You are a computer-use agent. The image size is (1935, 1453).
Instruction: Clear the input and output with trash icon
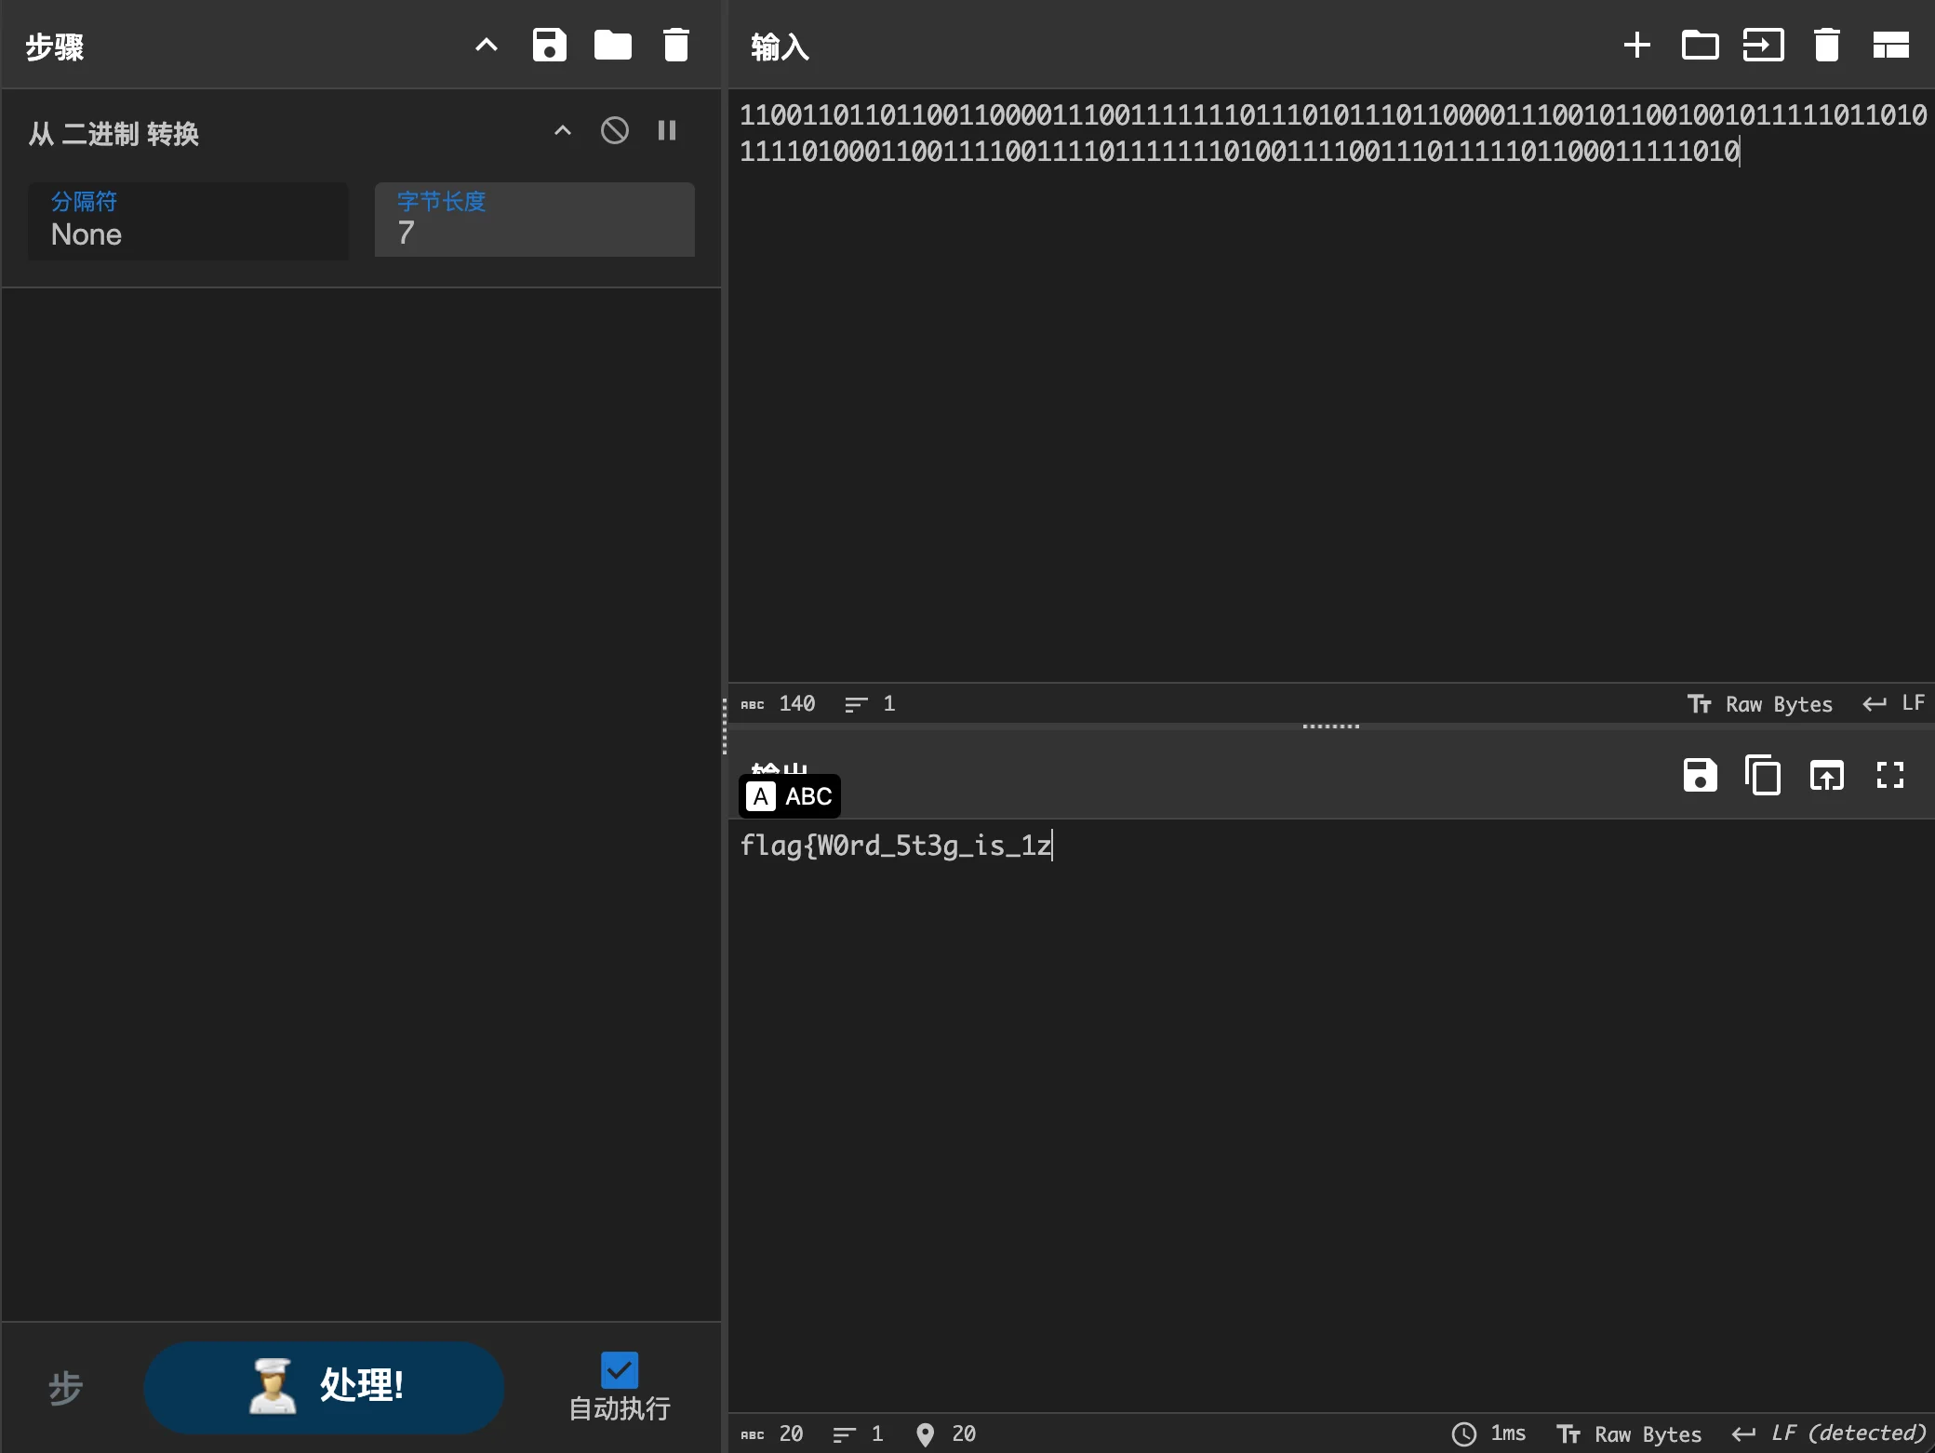1826,45
